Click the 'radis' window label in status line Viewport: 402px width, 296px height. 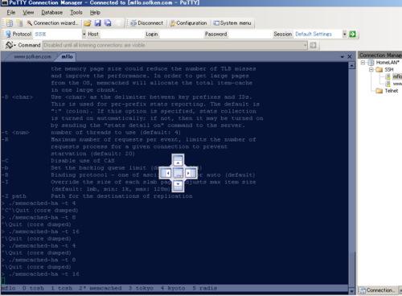(x=208, y=288)
